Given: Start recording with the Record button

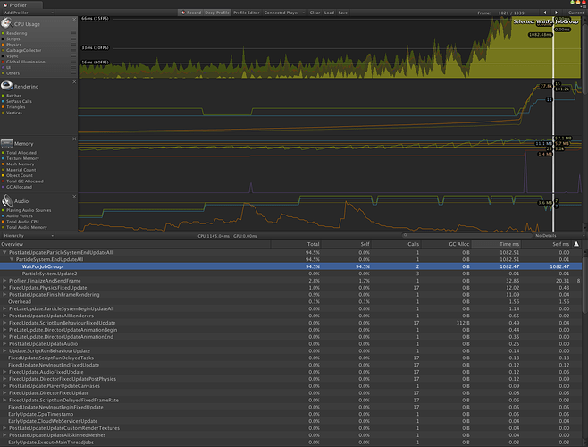Looking at the screenshot, I should click(x=189, y=13).
